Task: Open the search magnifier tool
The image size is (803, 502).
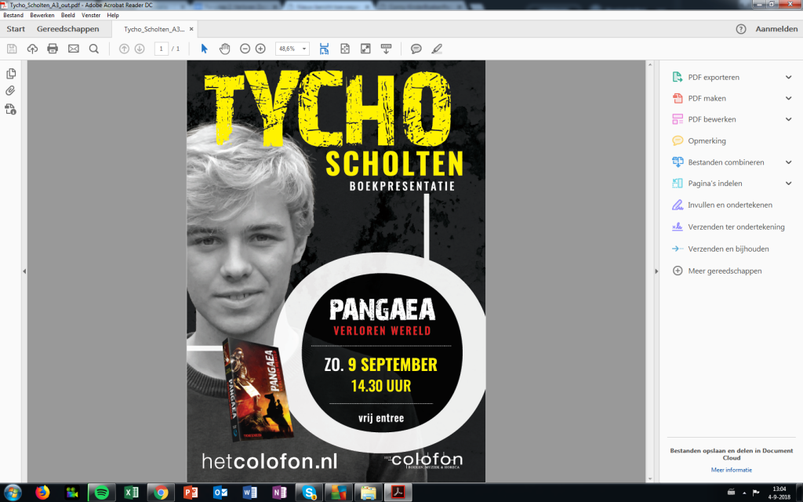Action: pos(94,49)
